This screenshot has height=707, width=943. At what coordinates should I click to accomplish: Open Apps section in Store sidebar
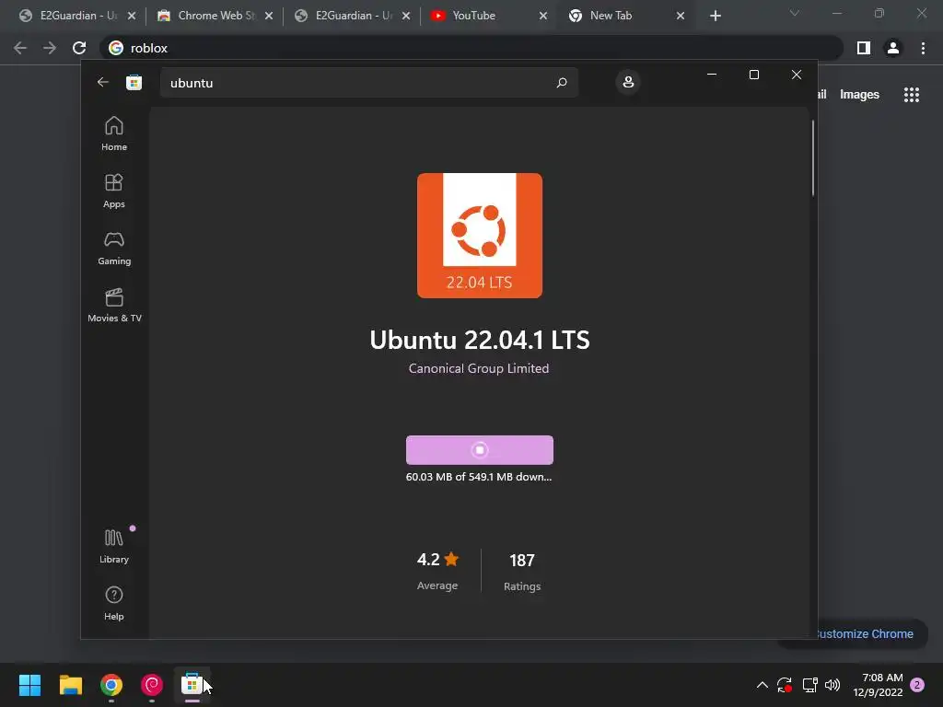113,191
